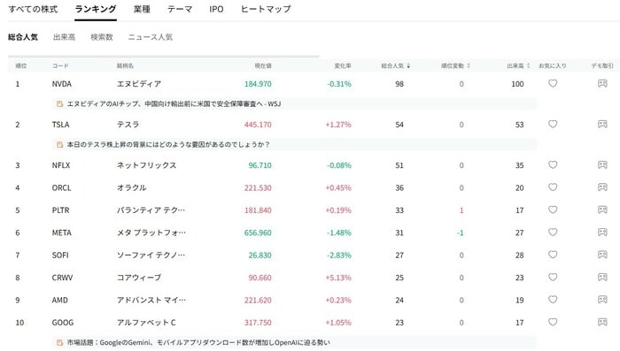Start demo trade for GOOG
This screenshot has width=620, height=351.
pyautogui.click(x=602, y=322)
